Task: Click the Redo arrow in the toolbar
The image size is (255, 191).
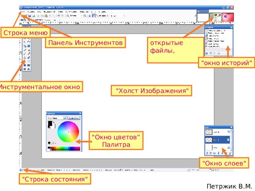Action: pos(62,16)
